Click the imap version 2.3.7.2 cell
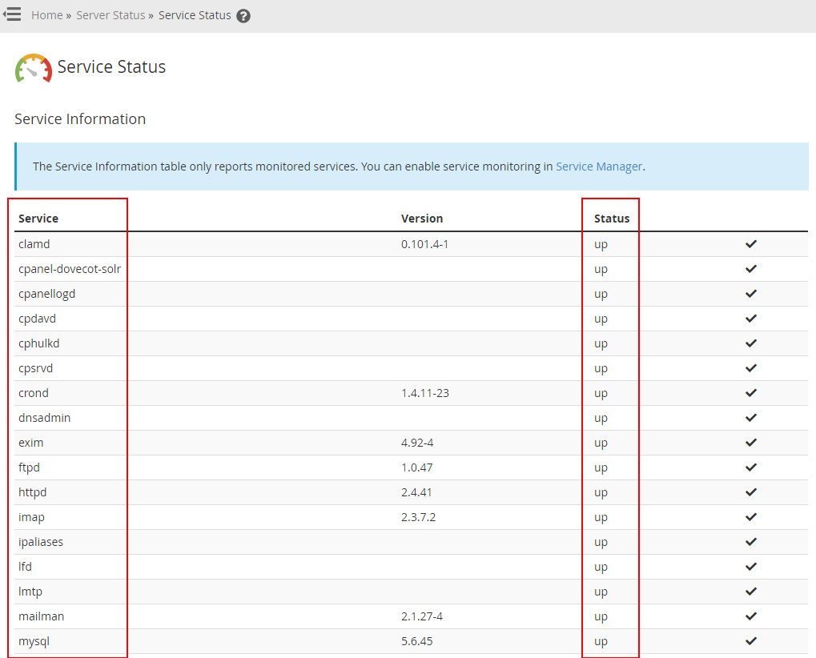Viewport: 816px width, 658px height. 418,517
